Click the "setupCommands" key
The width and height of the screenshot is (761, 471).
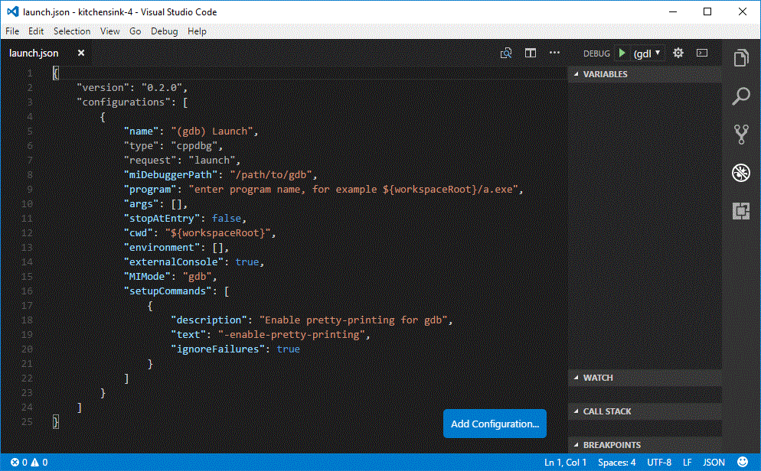tap(168, 291)
